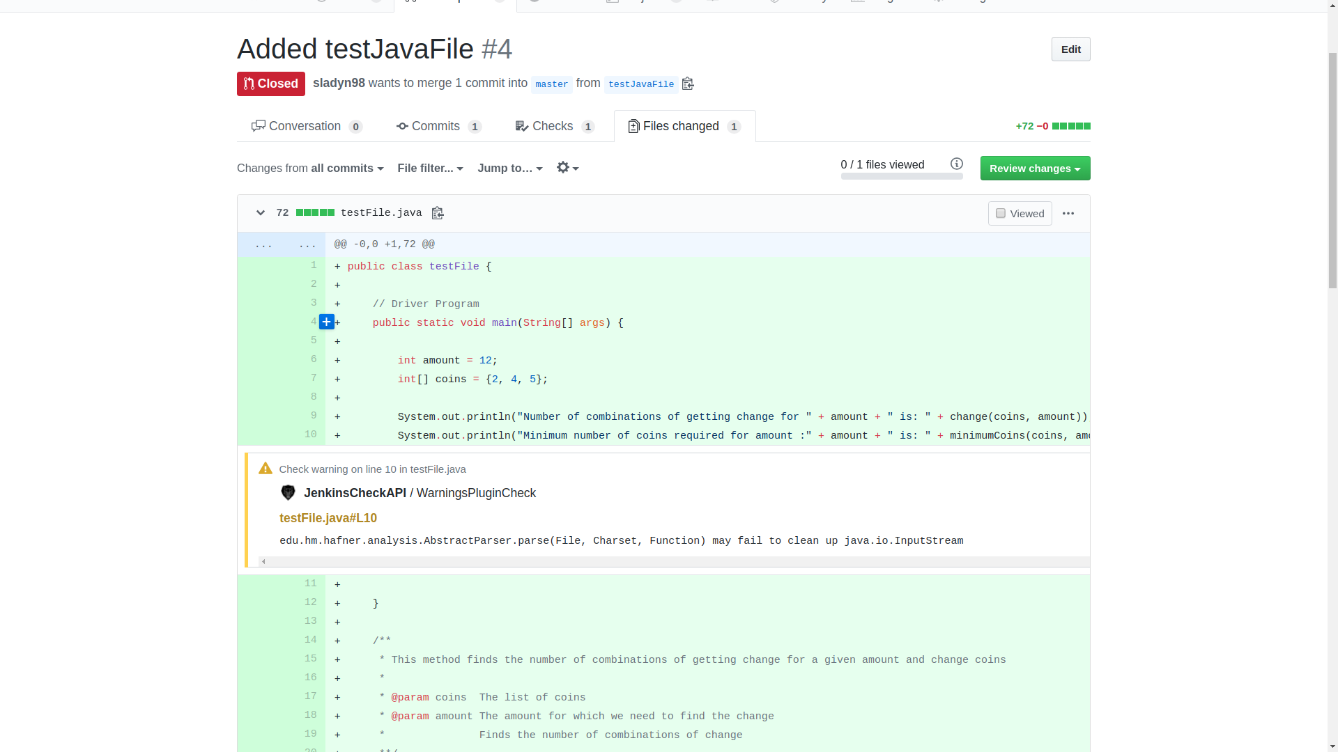Open the three-dot file options menu
The width and height of the screenshot is (1338, 752).
click(x=1068, y=214)
